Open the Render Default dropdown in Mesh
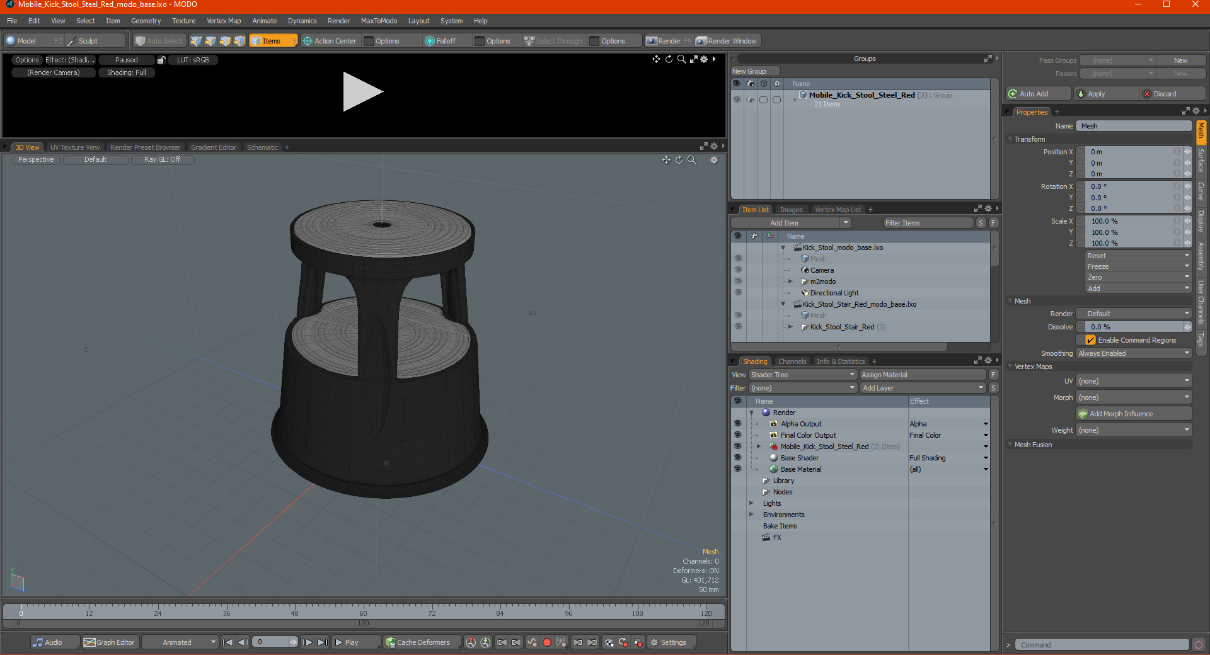Image resolution: width=1210 pixels, height=655 pixels. (x=1138, y=314)
